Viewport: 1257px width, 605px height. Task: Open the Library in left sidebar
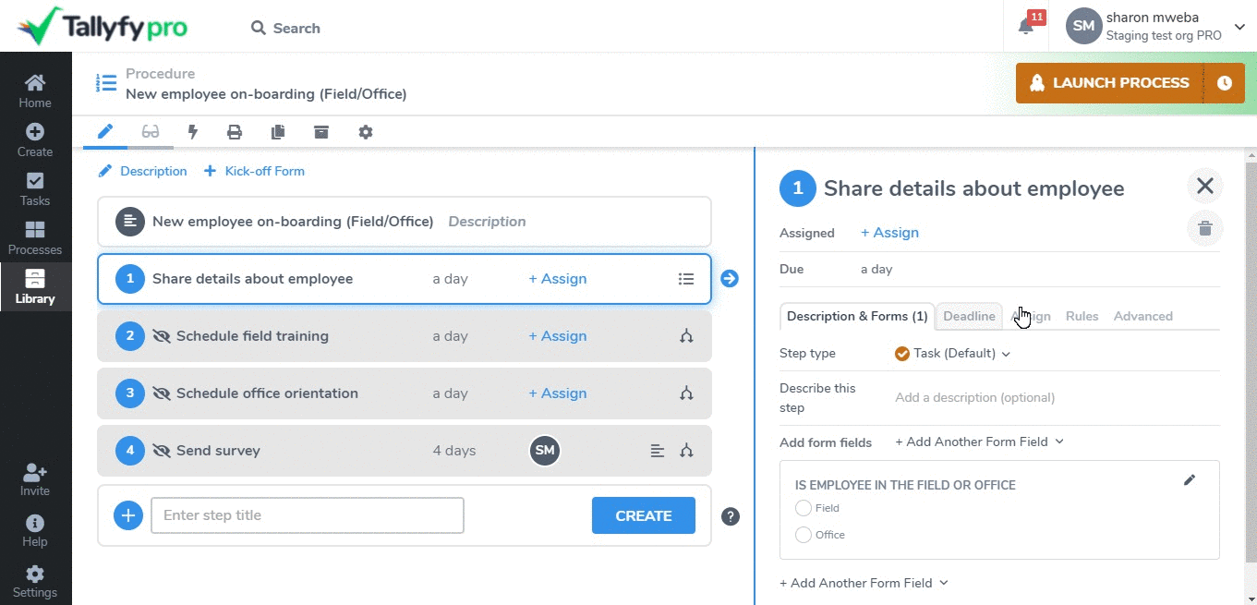pos(35,286)
